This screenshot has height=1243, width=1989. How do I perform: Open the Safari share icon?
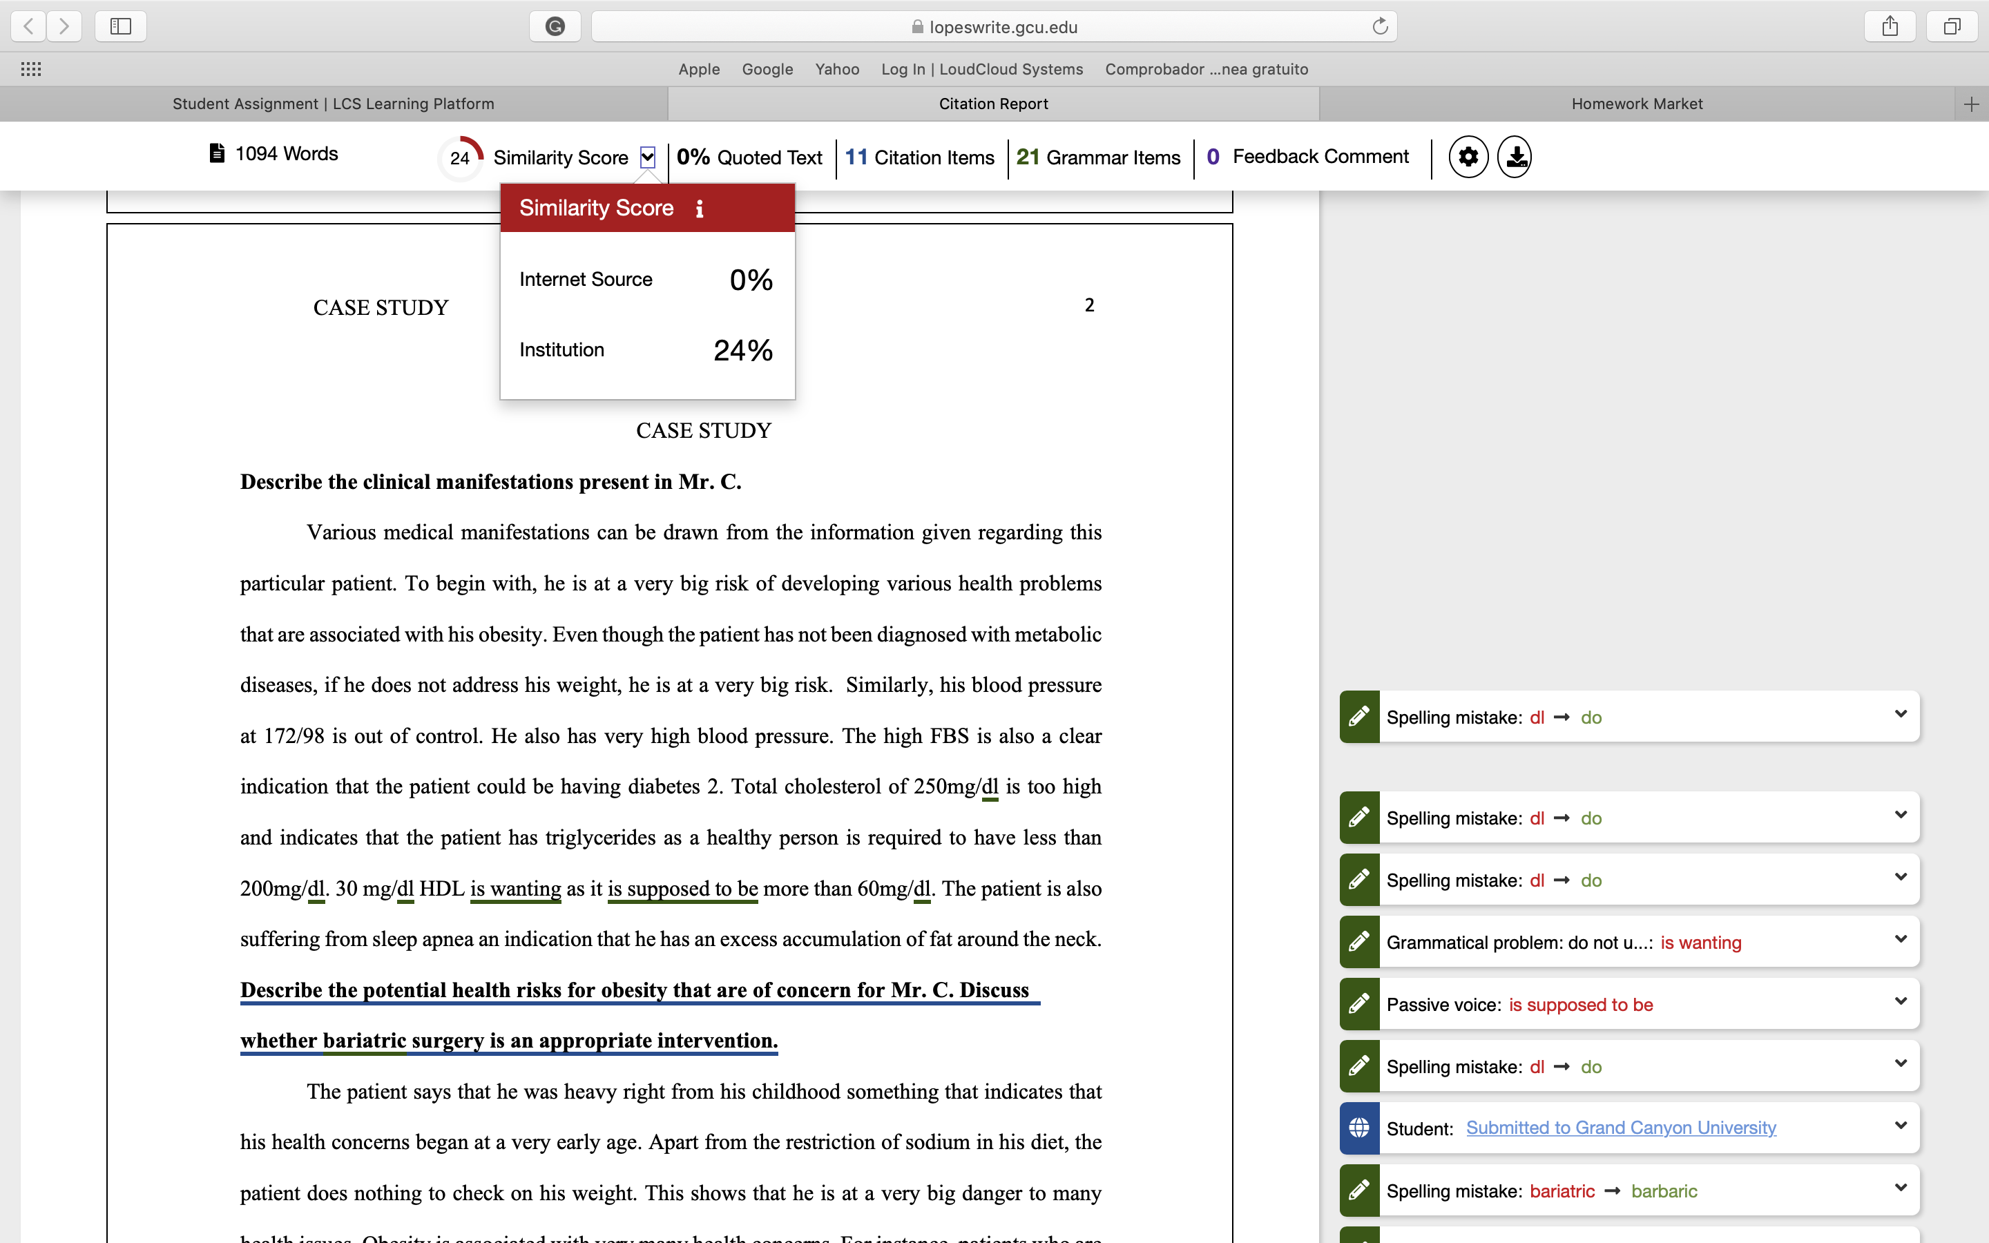click(1890, 26)
